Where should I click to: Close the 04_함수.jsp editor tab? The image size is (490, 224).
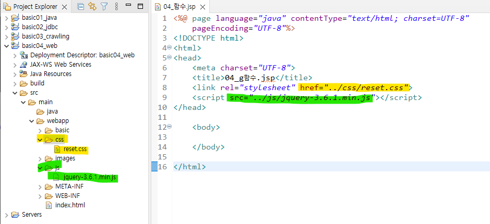(203, 7)
